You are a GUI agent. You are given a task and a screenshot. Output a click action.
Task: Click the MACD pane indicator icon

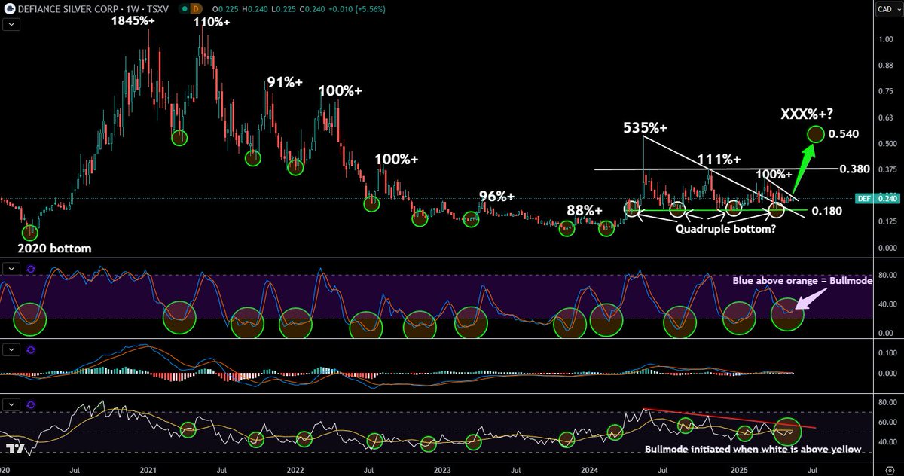[x=31, y=349]
